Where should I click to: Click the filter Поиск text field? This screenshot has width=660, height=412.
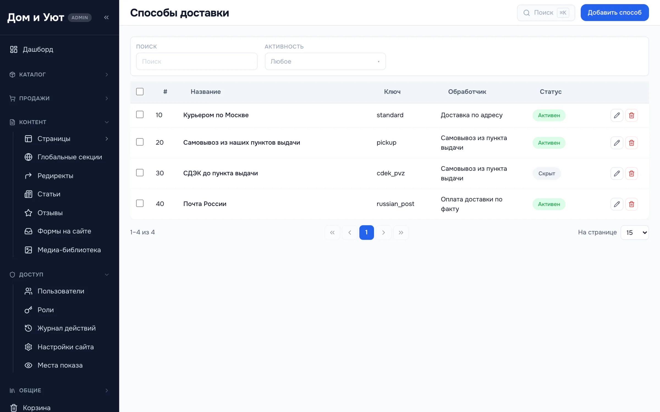(x=197, y=62)
